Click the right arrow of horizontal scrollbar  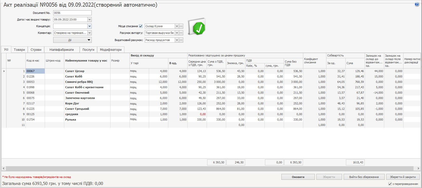(418, 168)
